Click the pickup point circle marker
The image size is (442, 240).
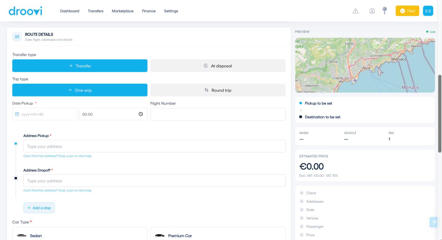(16, 144)
